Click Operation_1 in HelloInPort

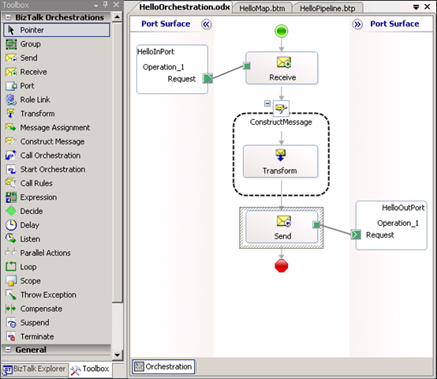click(163, 67)
